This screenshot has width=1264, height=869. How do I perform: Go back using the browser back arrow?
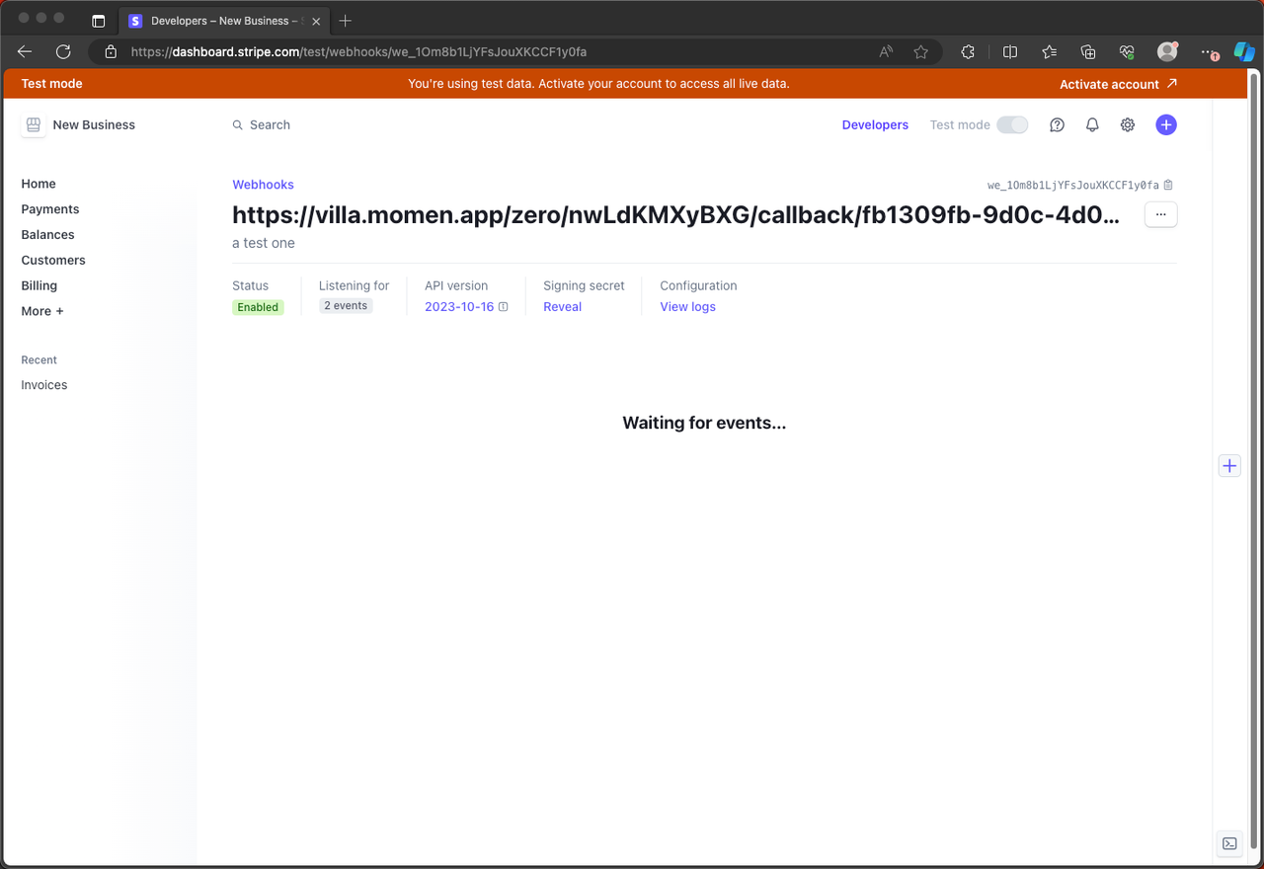[25, 52]
